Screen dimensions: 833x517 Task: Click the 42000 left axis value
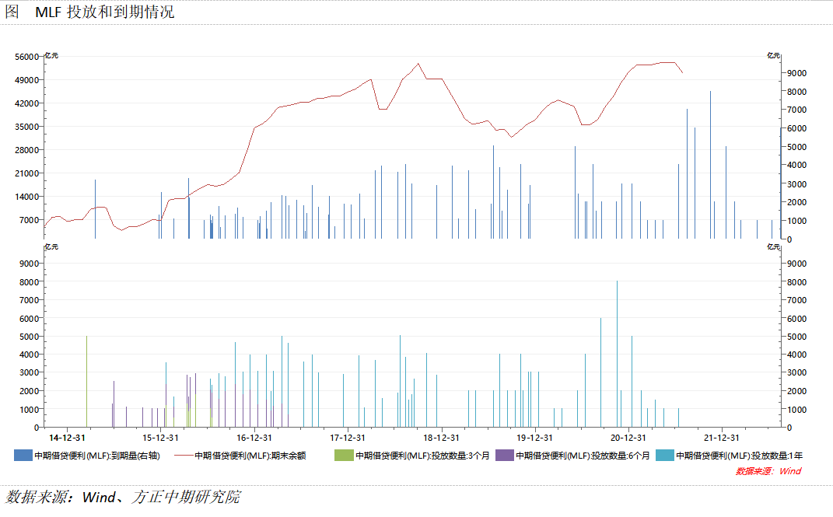coord(27,103)
